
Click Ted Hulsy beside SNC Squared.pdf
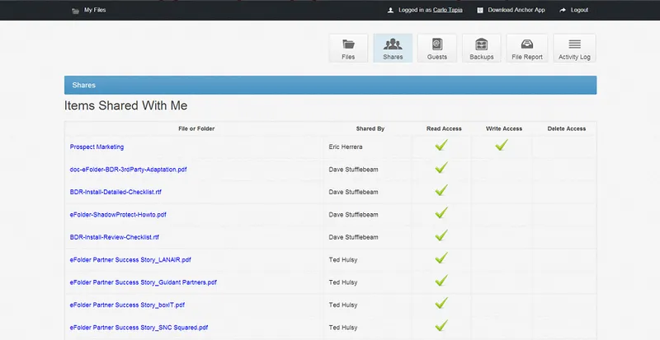[343, 328]
